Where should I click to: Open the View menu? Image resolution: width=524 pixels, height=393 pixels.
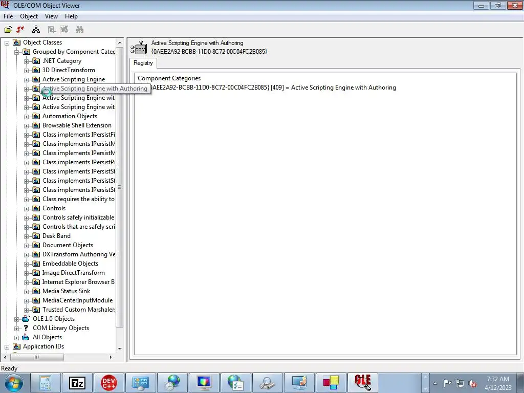point(51,16)
